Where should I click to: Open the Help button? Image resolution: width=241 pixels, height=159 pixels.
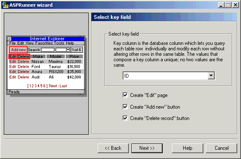coord(187,148)
